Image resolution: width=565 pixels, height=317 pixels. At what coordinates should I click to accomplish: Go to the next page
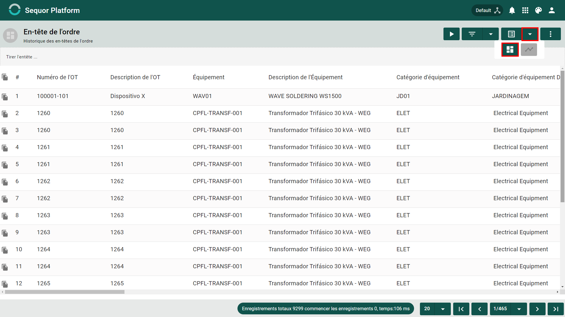[x=537, y=309]
